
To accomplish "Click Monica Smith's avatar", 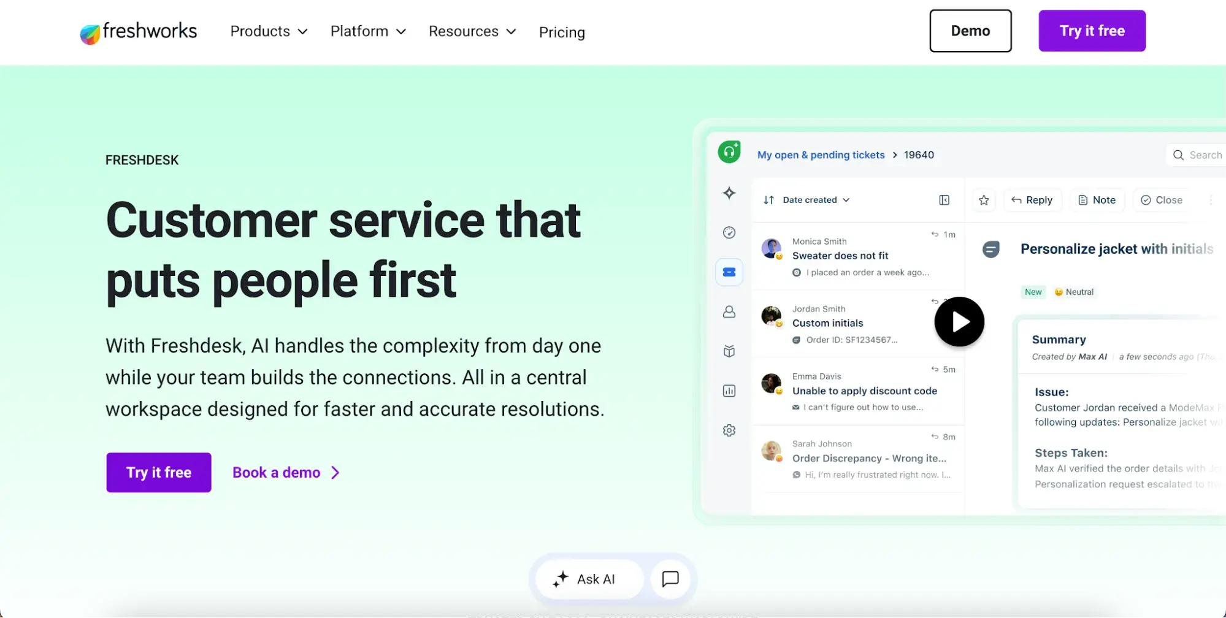I will tap(771, 248).
